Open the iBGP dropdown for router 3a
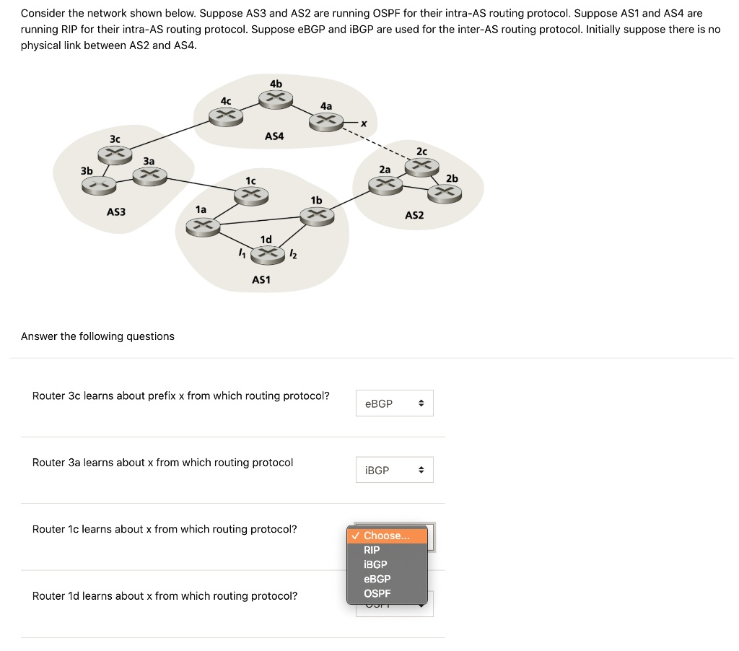The width and height of the screenshot is (739, 651). (394, 469)
